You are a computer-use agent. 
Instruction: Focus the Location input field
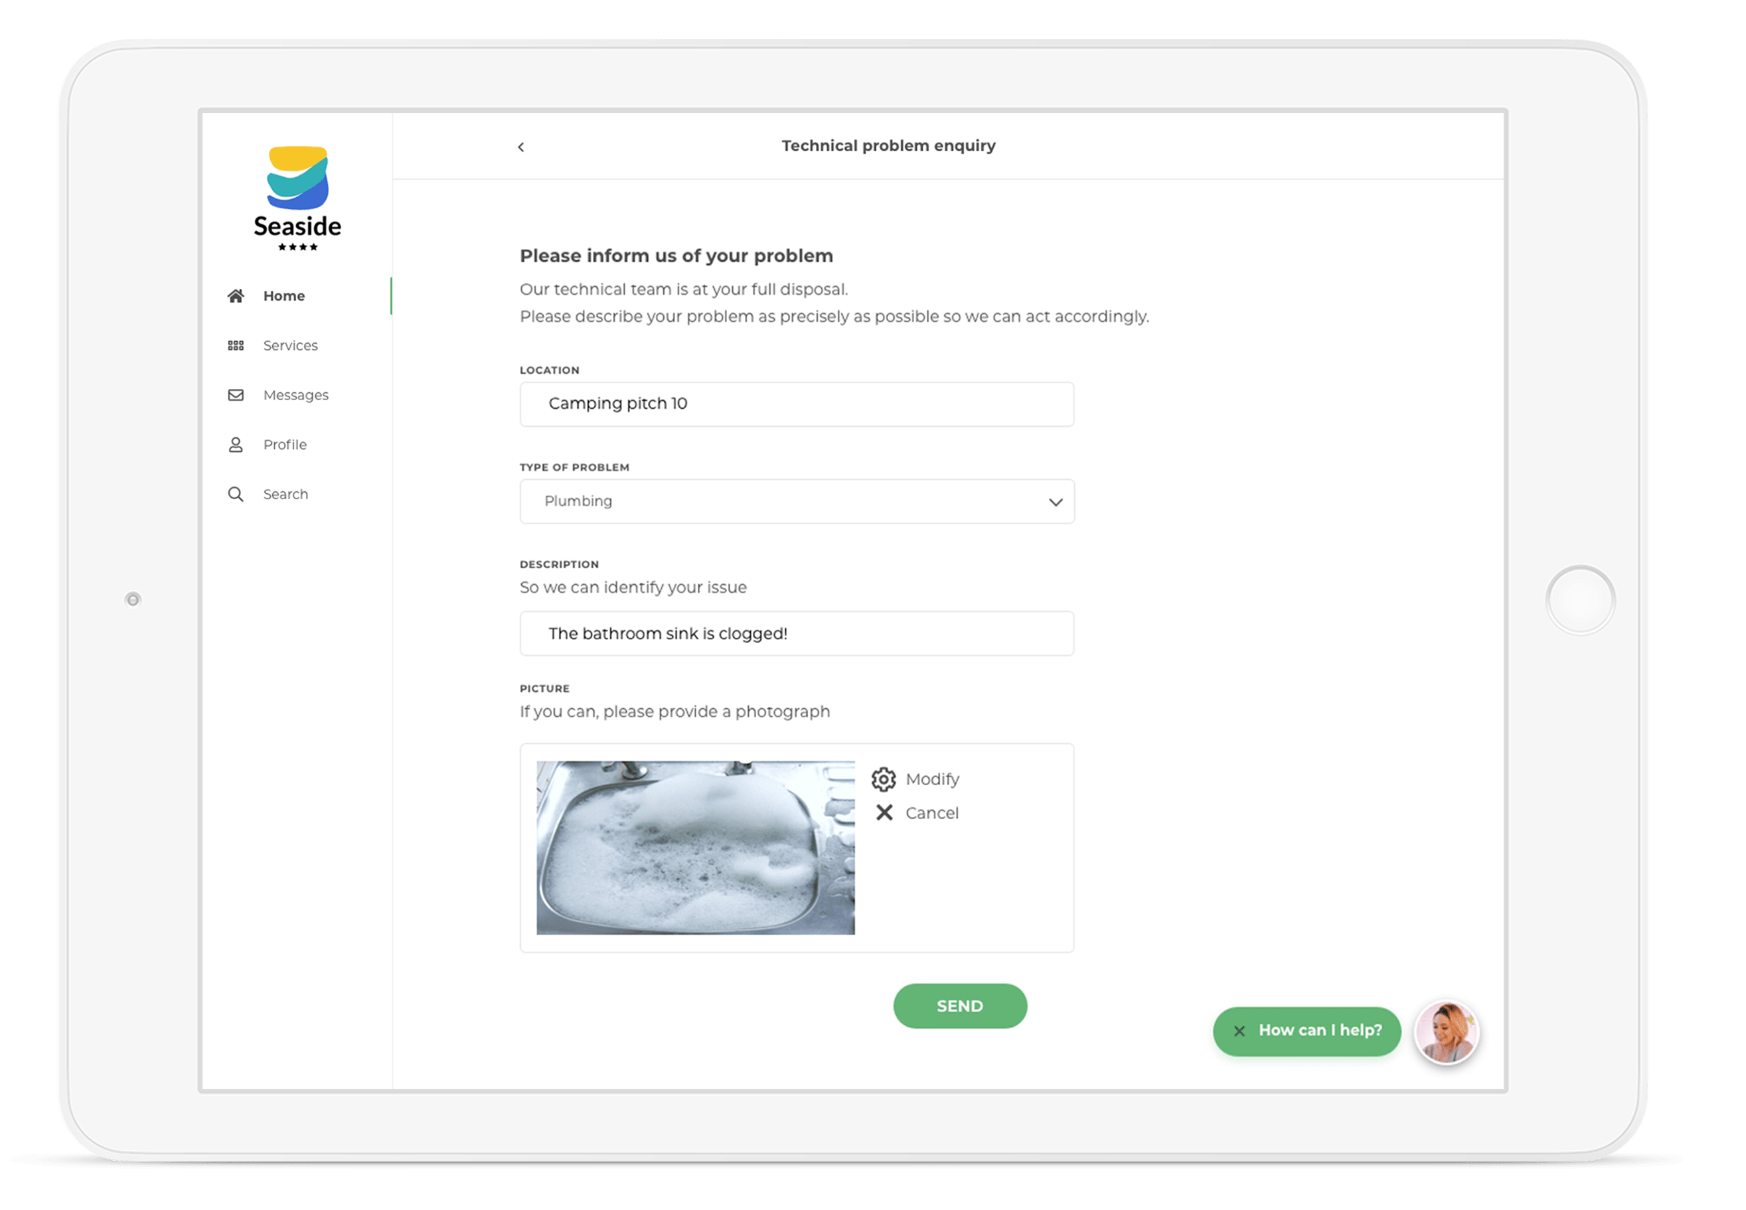tap(797, 404)
